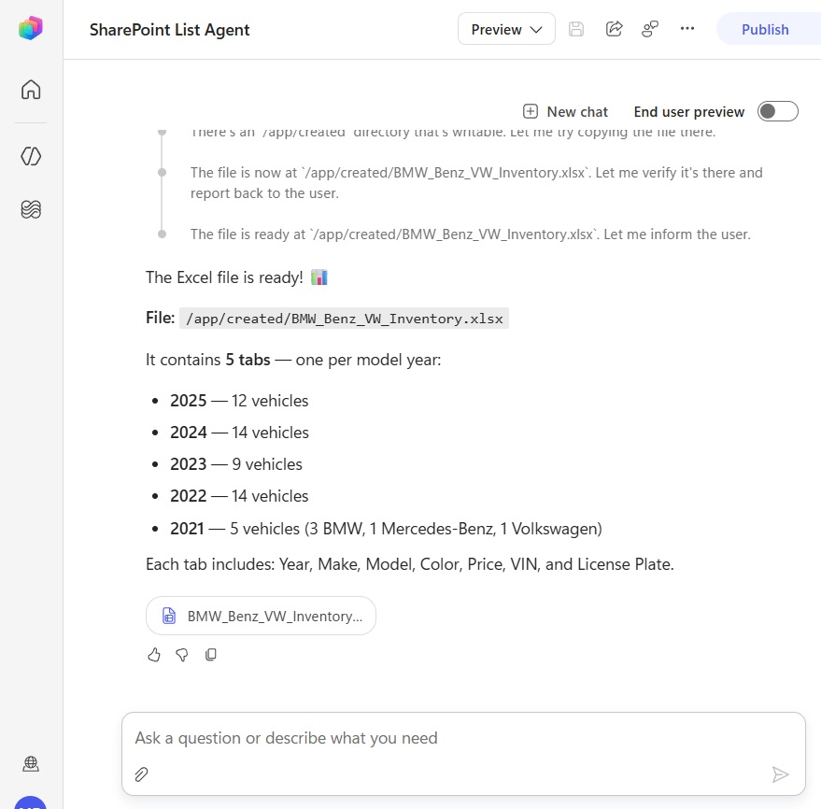The width and height of the screenshot is (821, 809).
Task: Toggle End user preview switch
Action: click(777, 111)
